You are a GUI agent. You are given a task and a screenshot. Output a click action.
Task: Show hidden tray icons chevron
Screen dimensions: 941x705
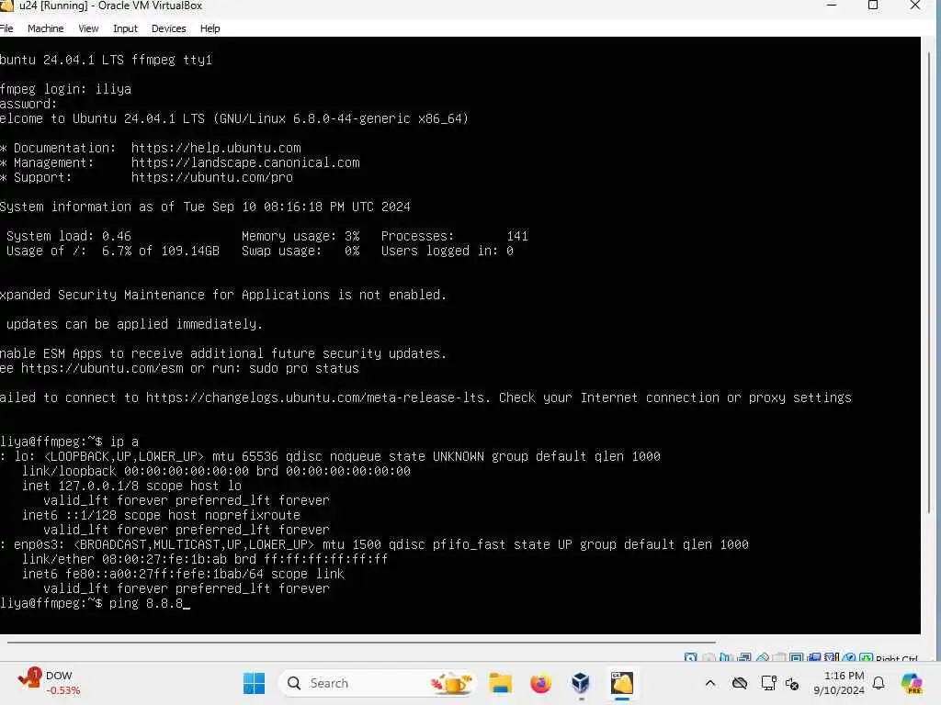pyautogui.click(x=710, y=683)
